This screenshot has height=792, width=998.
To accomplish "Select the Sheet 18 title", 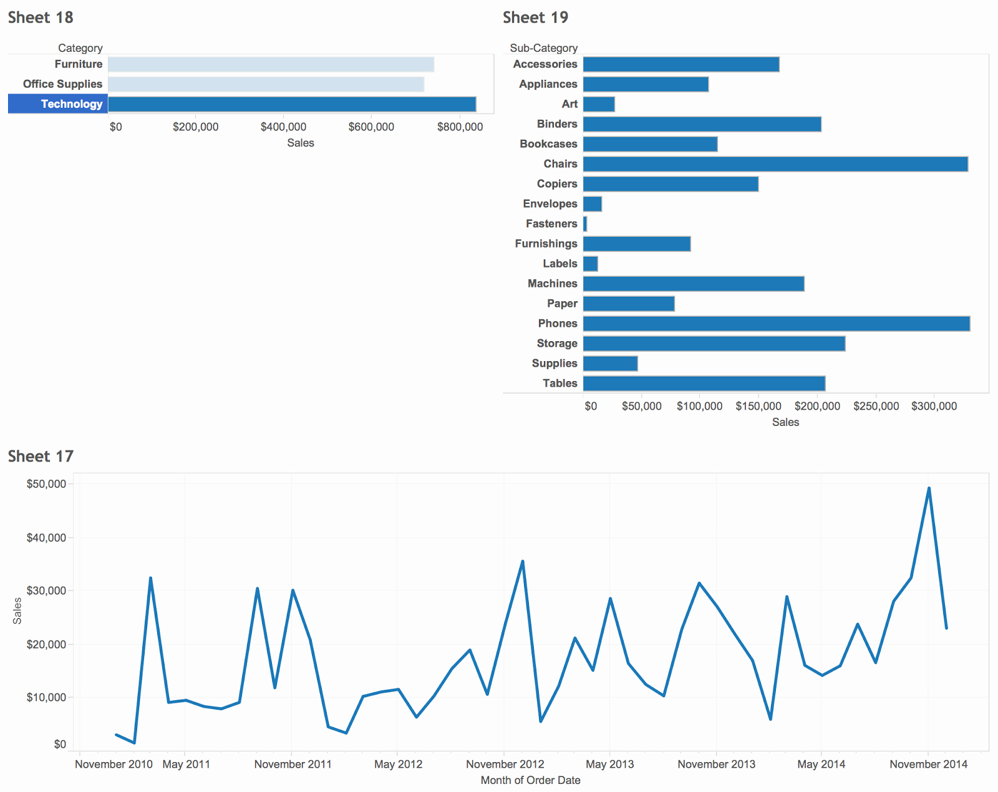I will click(x=41, y=17).
